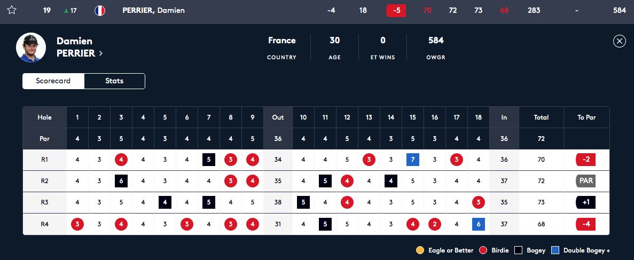This screenshot has width=634, height=260.
Task: Click the red Birdie legend circle
Action: click(x=482, y=250)
